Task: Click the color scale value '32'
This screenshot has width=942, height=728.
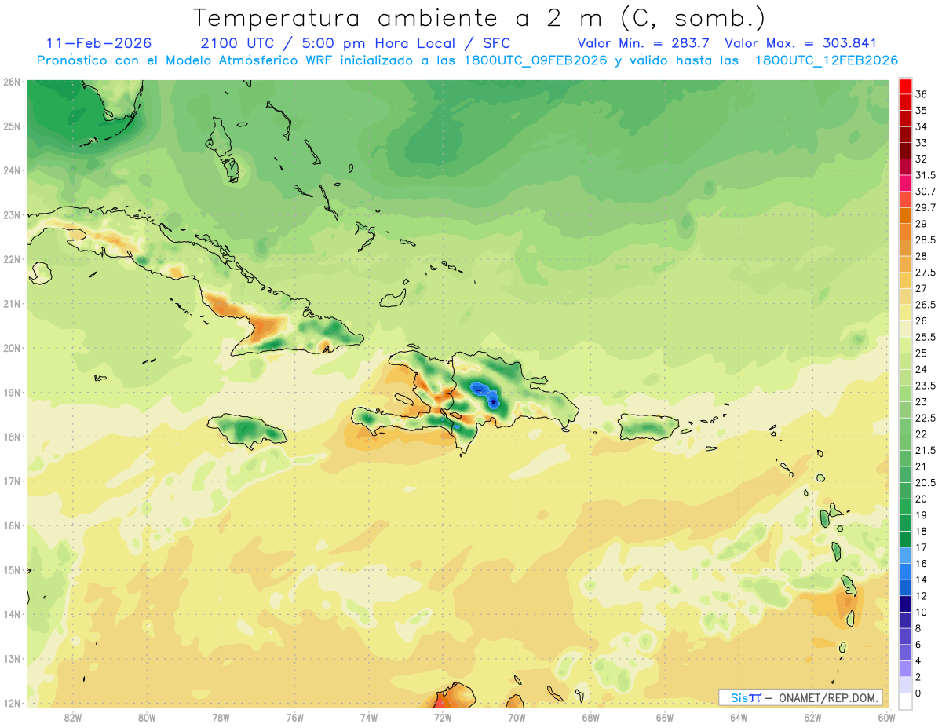Action: (922, 159)
